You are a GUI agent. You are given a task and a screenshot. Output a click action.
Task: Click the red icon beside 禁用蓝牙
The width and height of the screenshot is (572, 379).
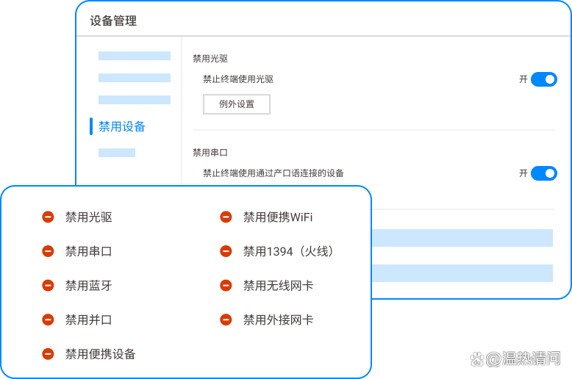pos(48,286)
